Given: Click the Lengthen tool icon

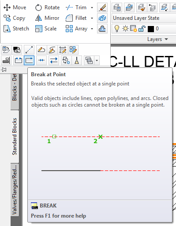Looking at the screenshot, I should (29, 50).
